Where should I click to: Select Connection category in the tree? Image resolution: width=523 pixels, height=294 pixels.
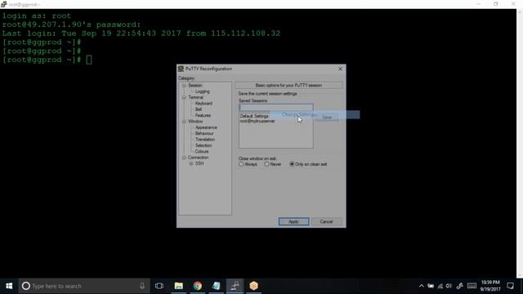(x=198, y=158)
